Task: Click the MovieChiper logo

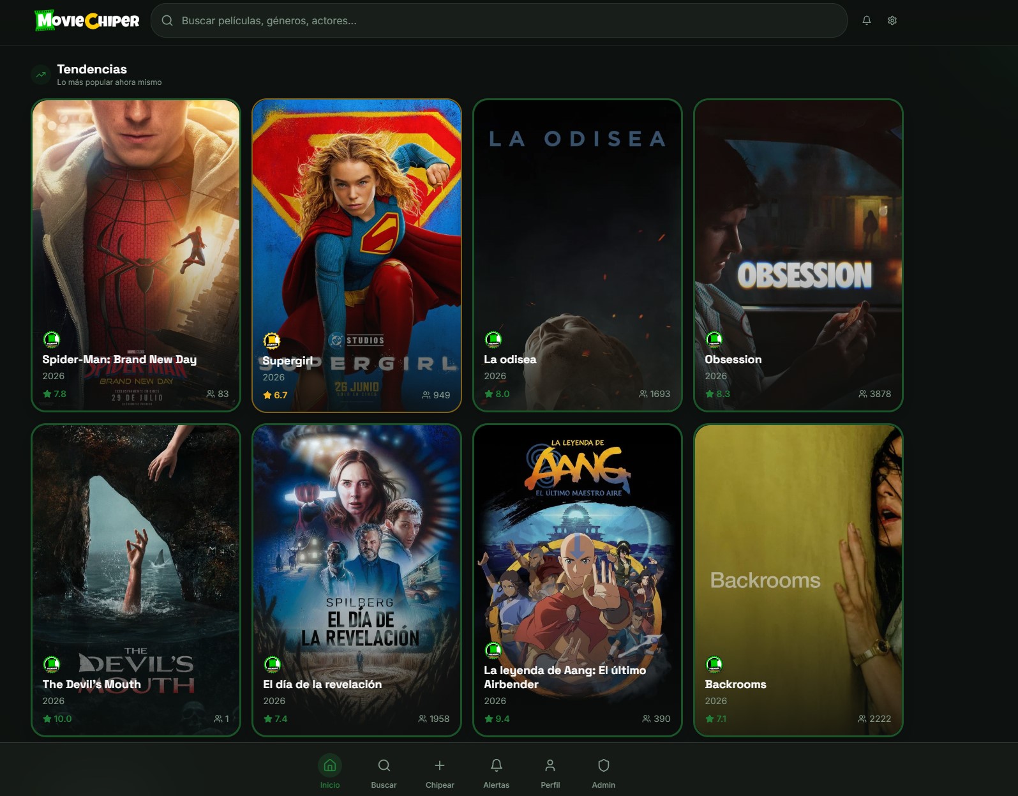Action: tap(87, 20)
